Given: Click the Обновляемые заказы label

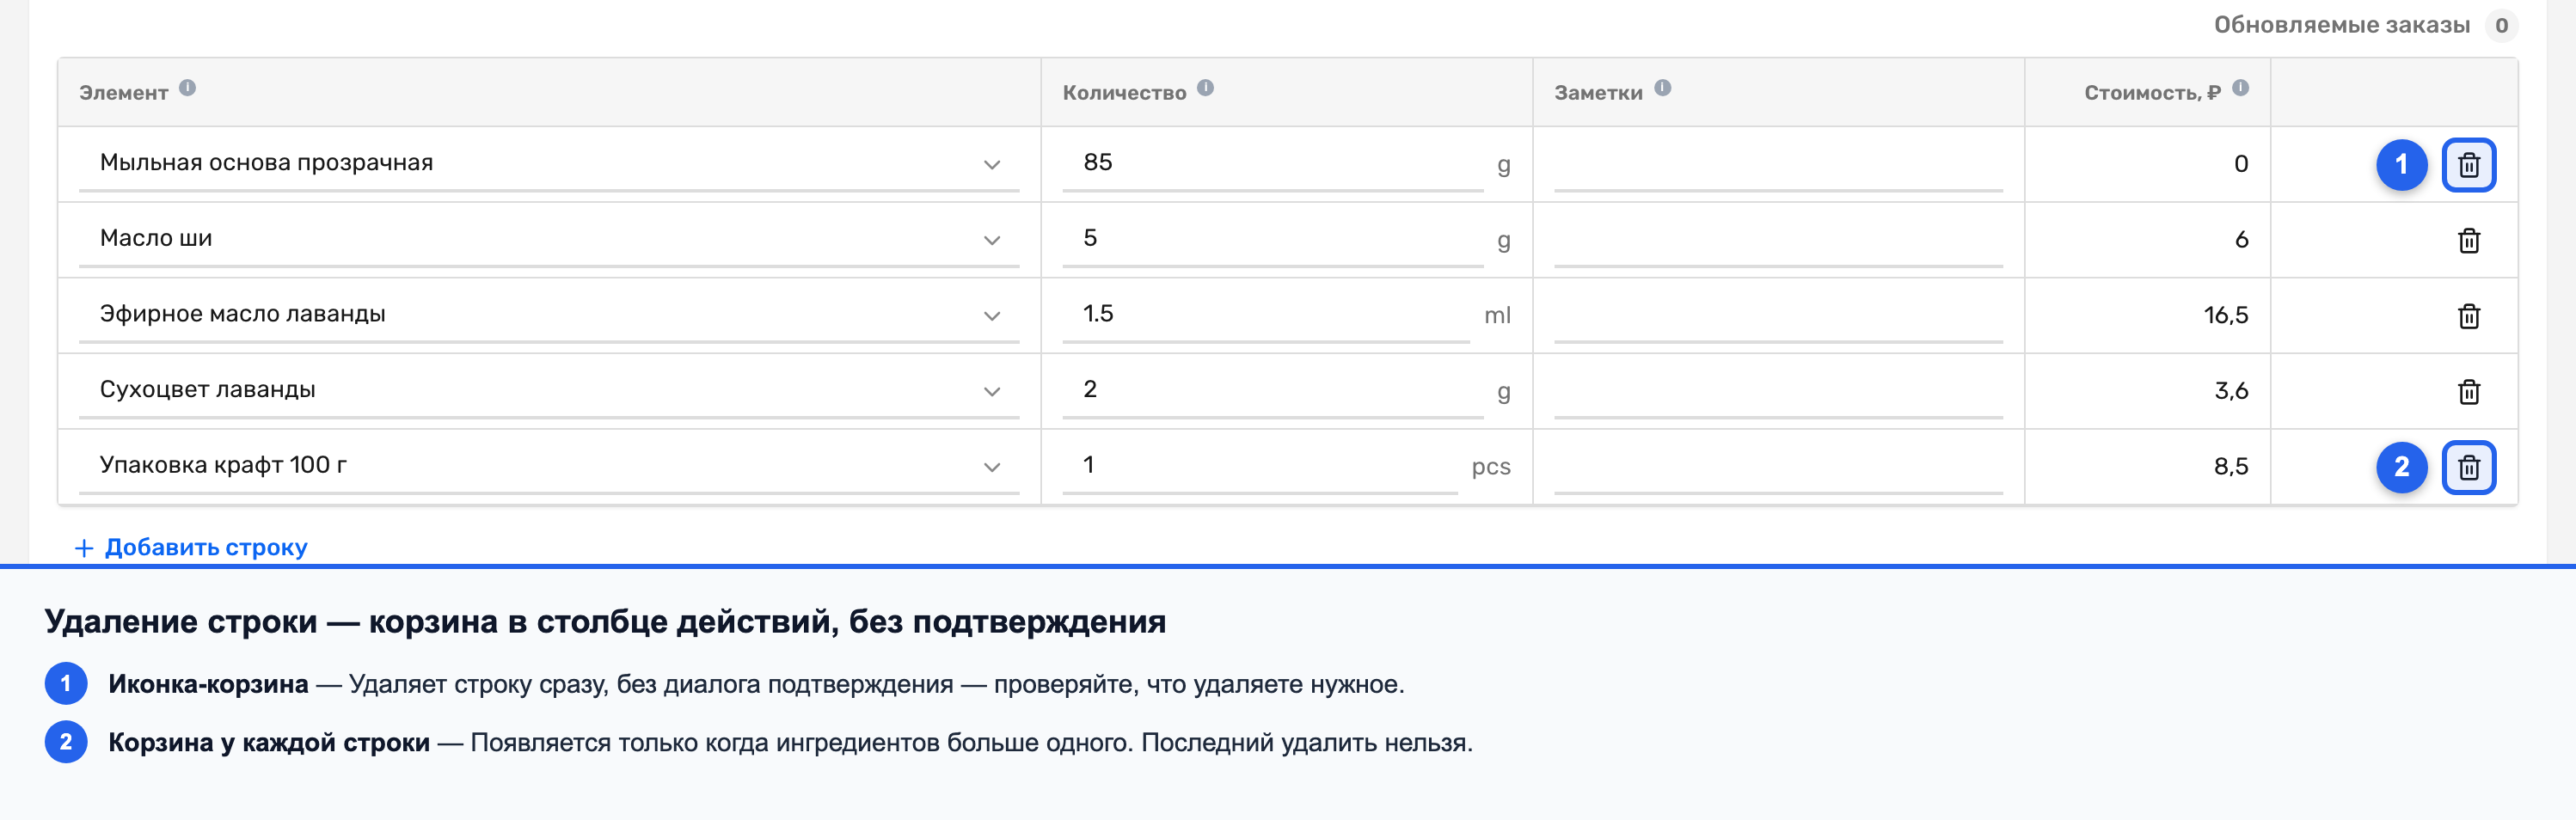Looking at the screenshot, I should coord(2341,25).
